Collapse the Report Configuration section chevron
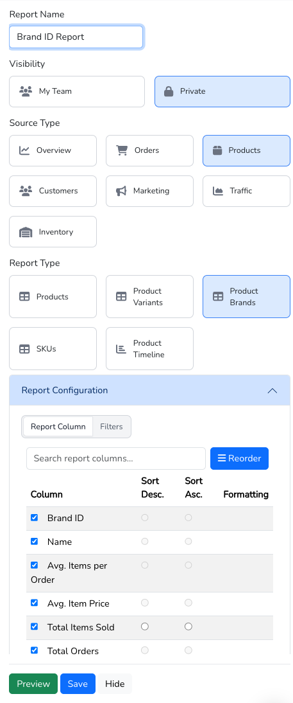This screenshot has width=293, height=703. [272, 391]
